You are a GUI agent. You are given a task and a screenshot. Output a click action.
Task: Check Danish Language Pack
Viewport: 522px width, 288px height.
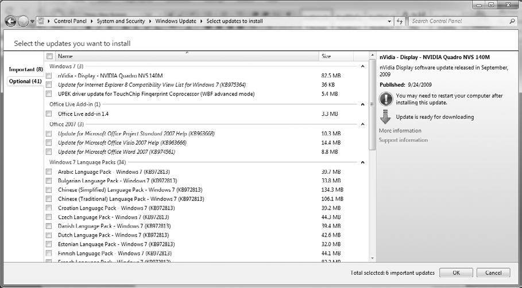[49, 226]
